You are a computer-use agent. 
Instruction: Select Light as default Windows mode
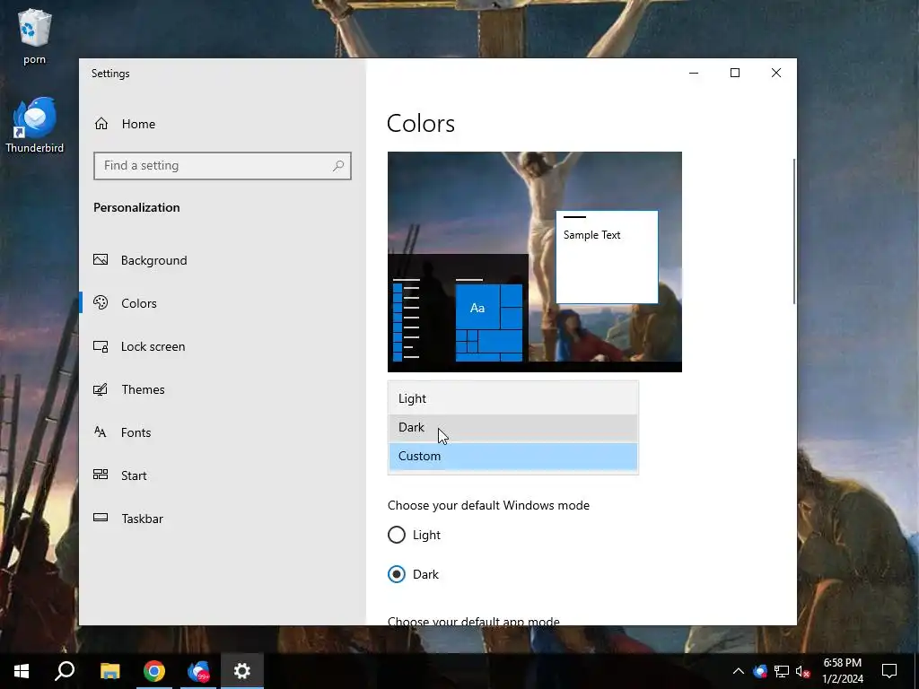pos(414,535)
